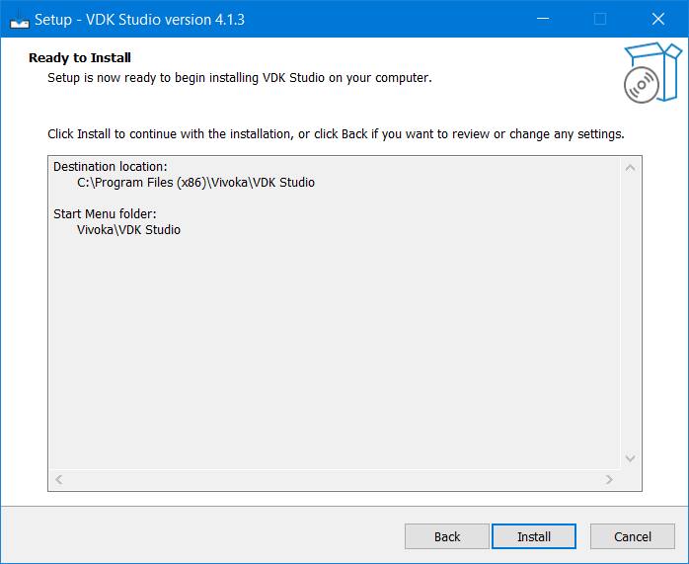
Task: Click the "Ready to Install" heading
Action: 80,58
